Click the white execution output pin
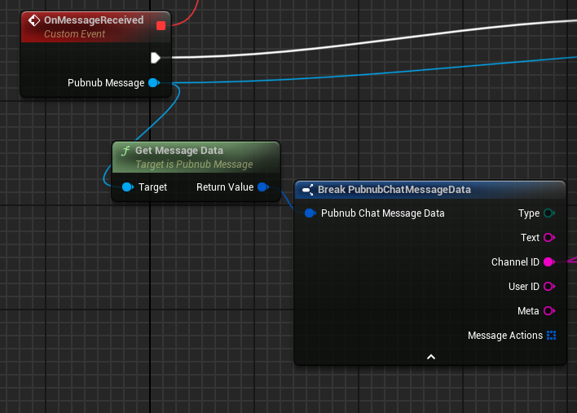 click(x=155, y=57)
